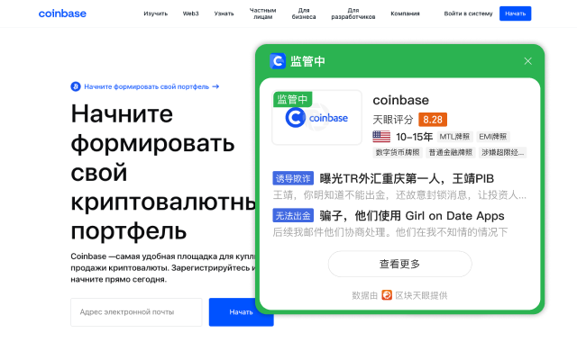
Task: Click the MTL牌照 tag
Action: [454, 137]
